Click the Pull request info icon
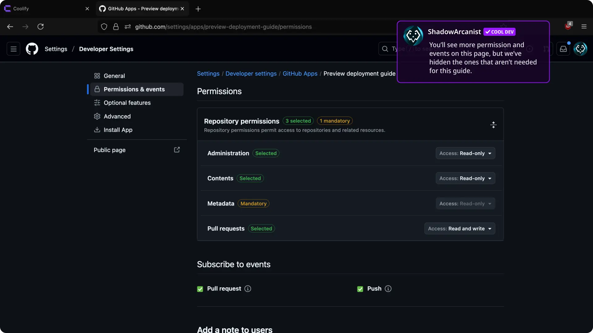 click(x=247, y=289)
